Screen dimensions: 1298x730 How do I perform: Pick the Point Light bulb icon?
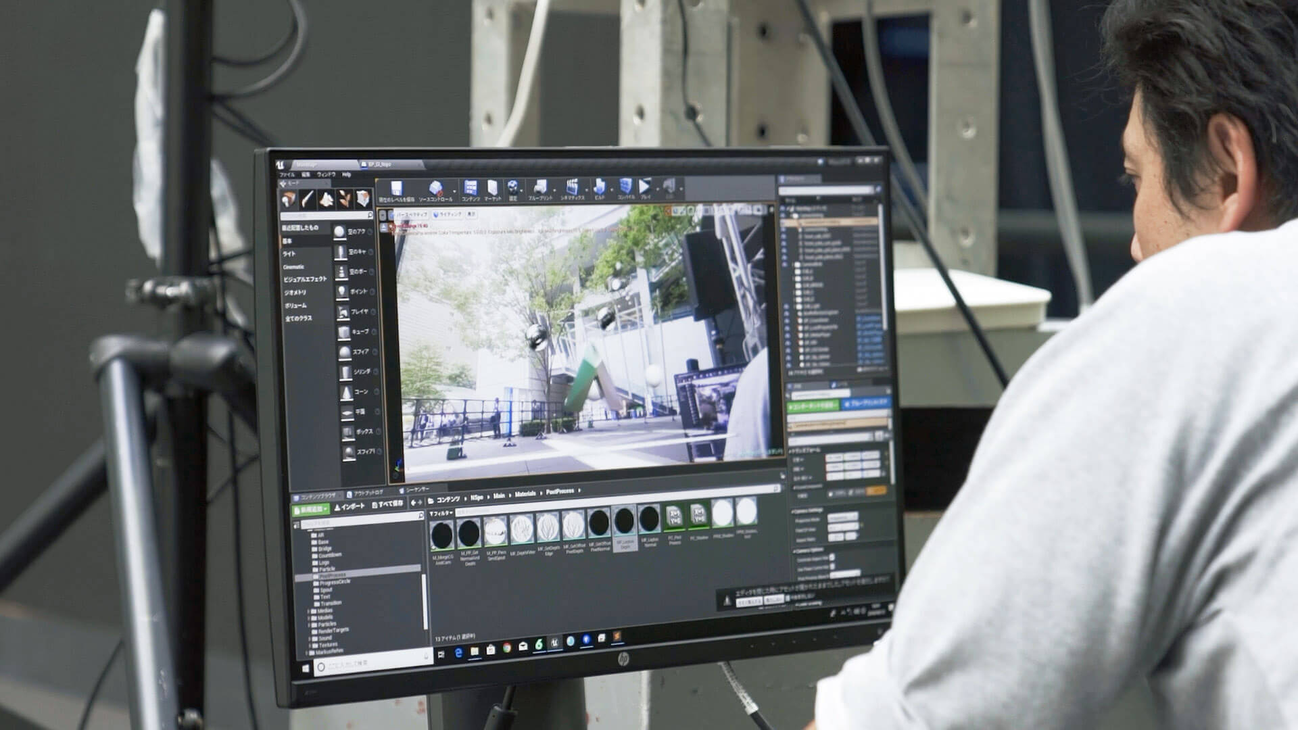(343, 292)
